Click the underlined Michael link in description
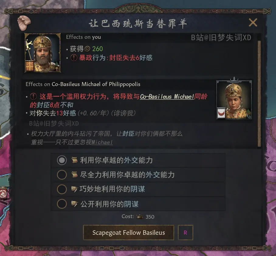The width and height of the screenshot is (276, 256). click(x=102, y=142)
